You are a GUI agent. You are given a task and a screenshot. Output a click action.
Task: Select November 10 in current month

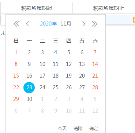(x=42, y=64)
